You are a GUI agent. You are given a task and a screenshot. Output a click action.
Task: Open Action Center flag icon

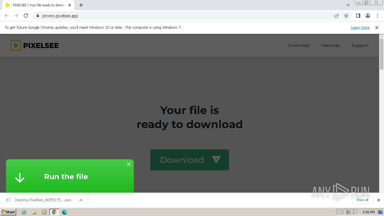[x=355, y=212]
